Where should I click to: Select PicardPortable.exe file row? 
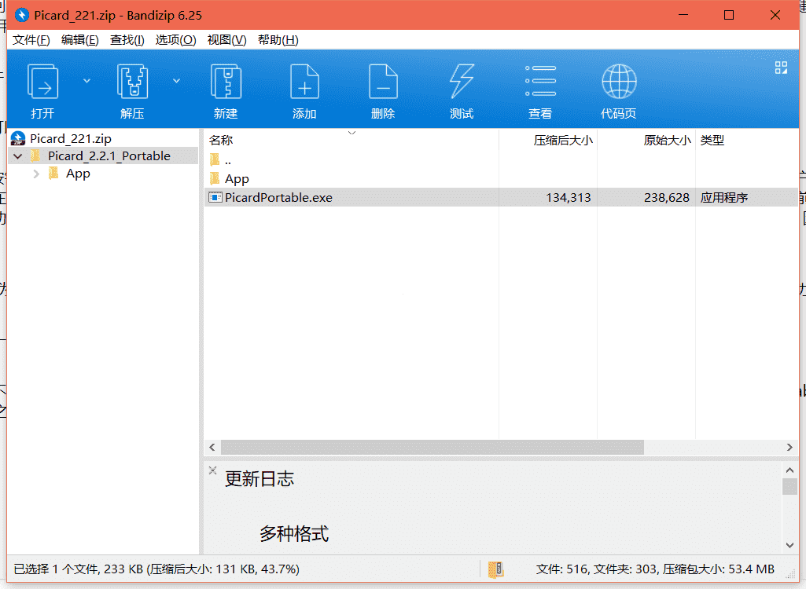tap(501, 198)
